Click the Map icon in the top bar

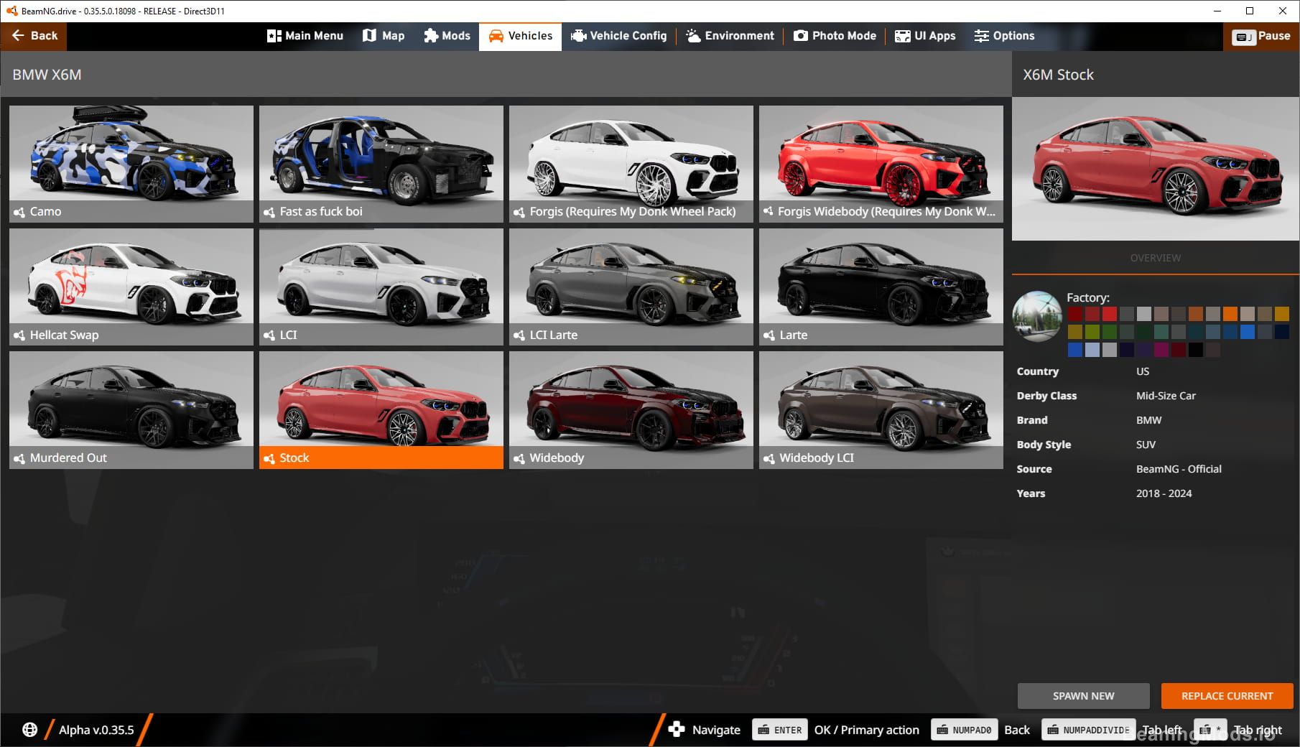(x=369, y=35)
